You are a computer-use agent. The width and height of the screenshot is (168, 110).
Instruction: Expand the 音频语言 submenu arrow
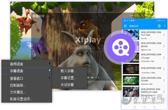tap(50, 63)
